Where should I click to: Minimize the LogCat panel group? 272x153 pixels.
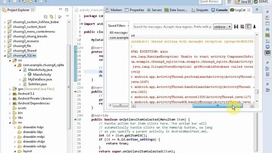point(257,9)
